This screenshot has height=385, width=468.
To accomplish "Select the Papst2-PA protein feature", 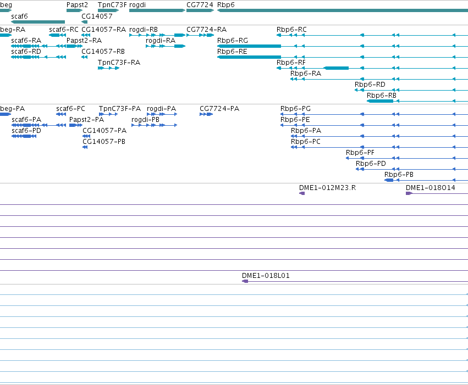I will point(76,125).
